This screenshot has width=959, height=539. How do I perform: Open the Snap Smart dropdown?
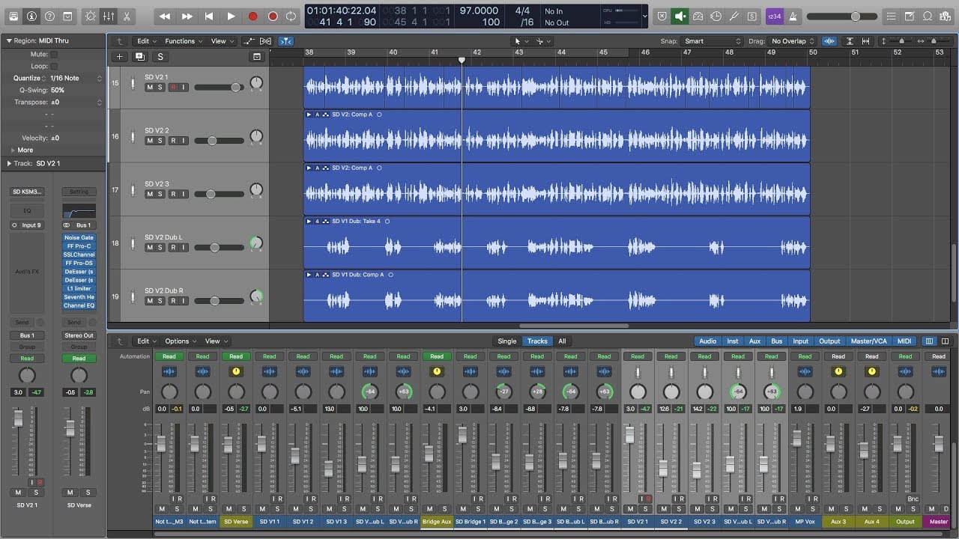click(x=713, y=41)
